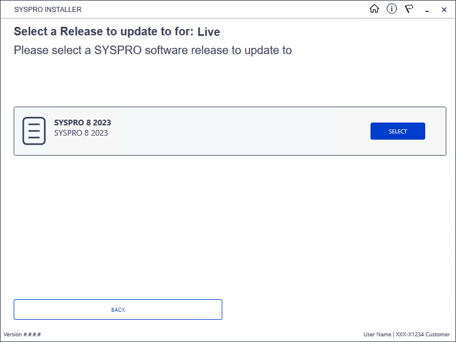This screenshot has height=342, width=456.
Task: Click the word Live in the heading
Action: (209, 32)
